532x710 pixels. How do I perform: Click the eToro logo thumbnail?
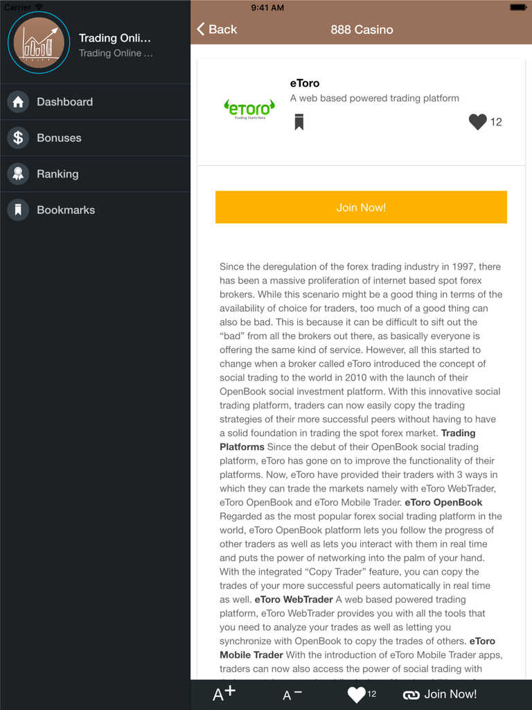coord(249,108)
